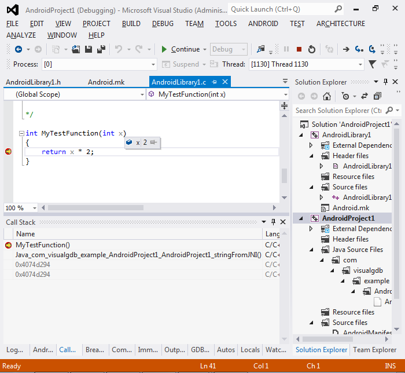Switch to the Android.mk tab
The width and height of the screenshot is (405, 373).
106,82
